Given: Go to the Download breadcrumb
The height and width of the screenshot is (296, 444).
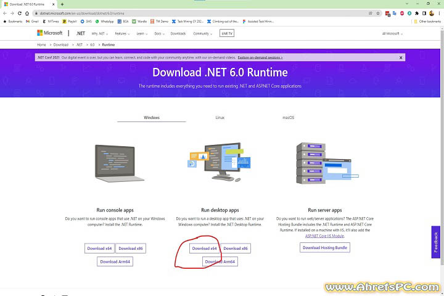Looking at the screenshot, I should 61,45.
